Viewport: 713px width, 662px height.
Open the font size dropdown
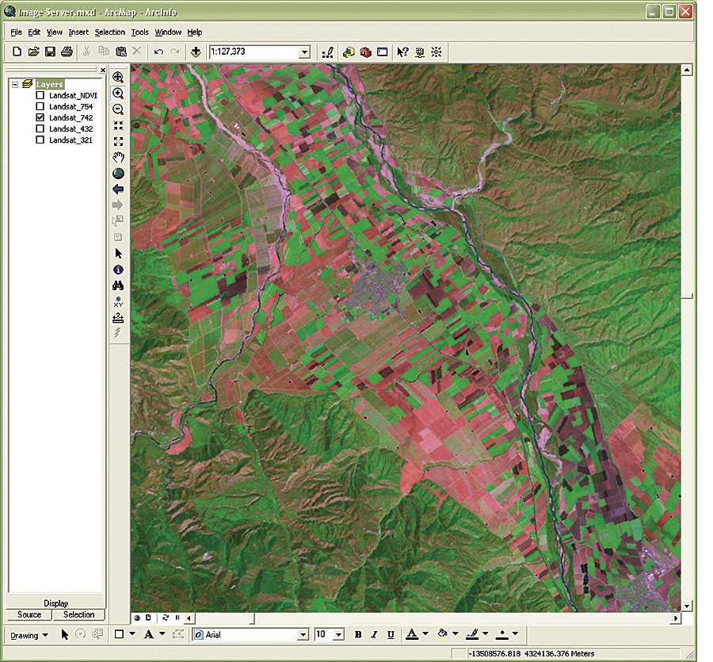coord(339,635)
